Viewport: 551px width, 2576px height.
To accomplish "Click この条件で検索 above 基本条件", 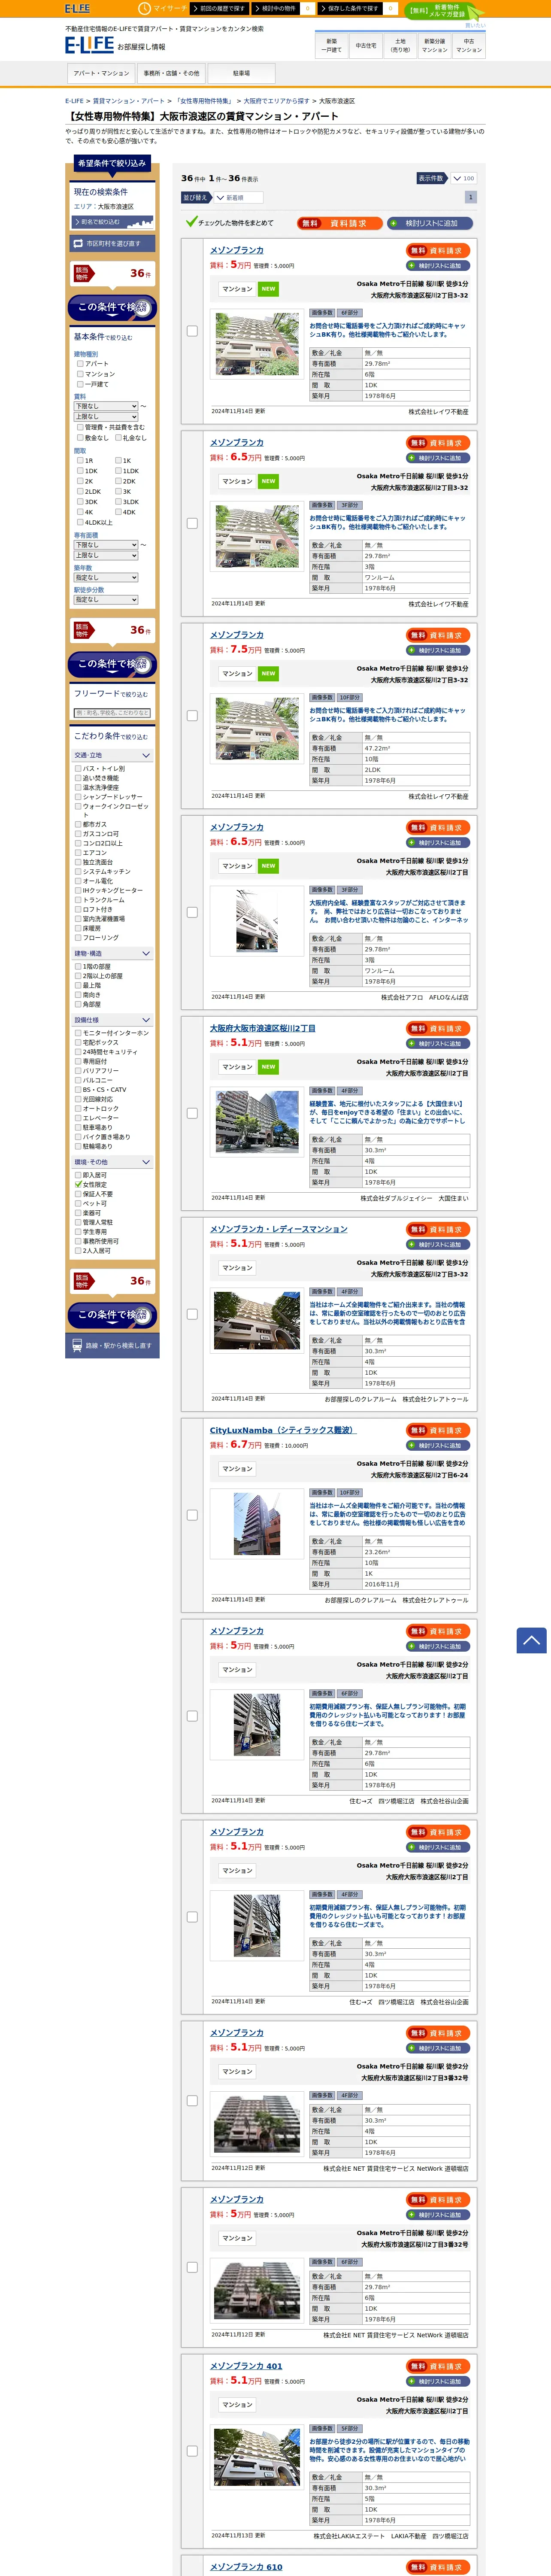I will pos(112,307).
